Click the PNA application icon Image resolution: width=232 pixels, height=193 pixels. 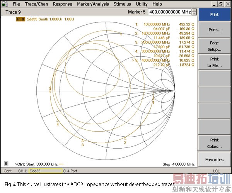pos(4,4)
